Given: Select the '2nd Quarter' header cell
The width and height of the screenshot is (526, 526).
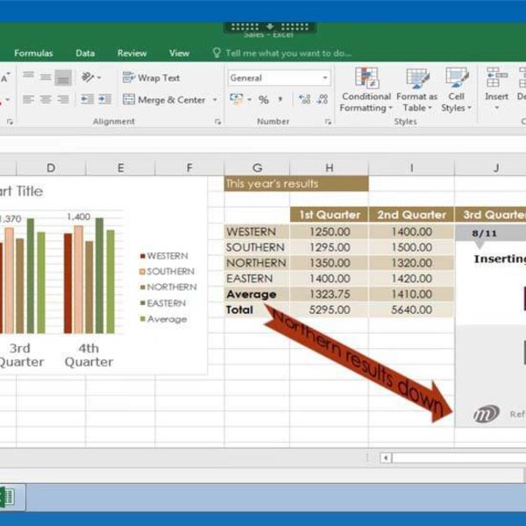Looking at the screenshot, I should click(412, 215).
